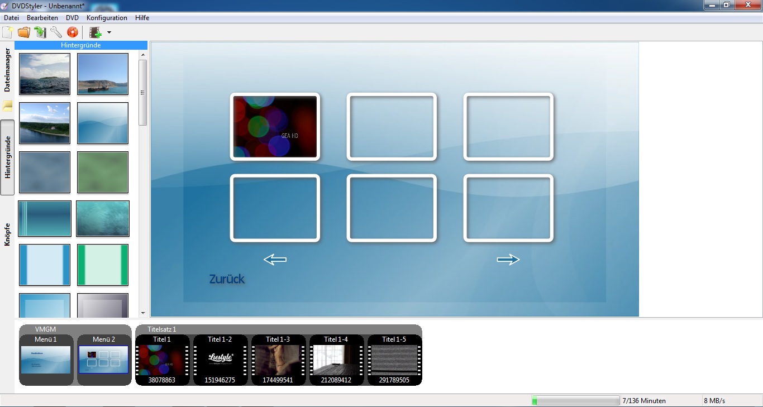The image size is (763, 407).
Task: Open the DVD menu in the menu bar
Action: 72,18
